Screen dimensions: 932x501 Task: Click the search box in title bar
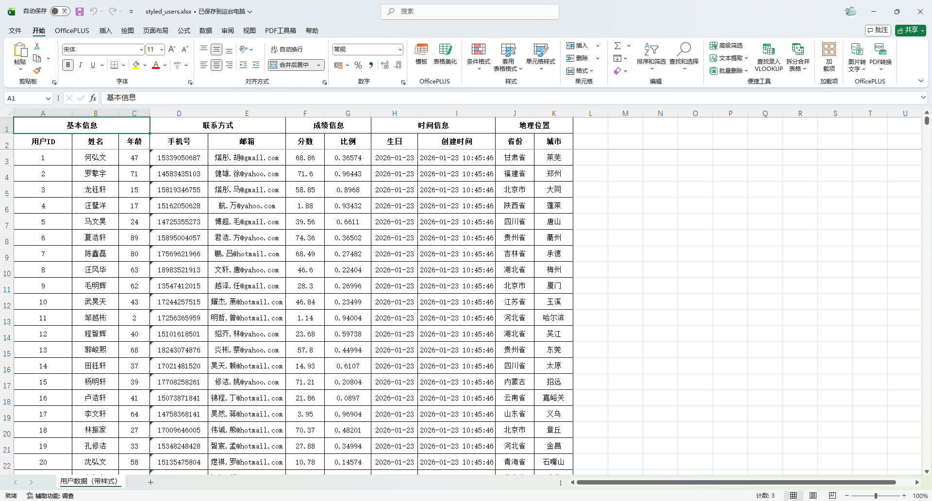tap(470, 11)
